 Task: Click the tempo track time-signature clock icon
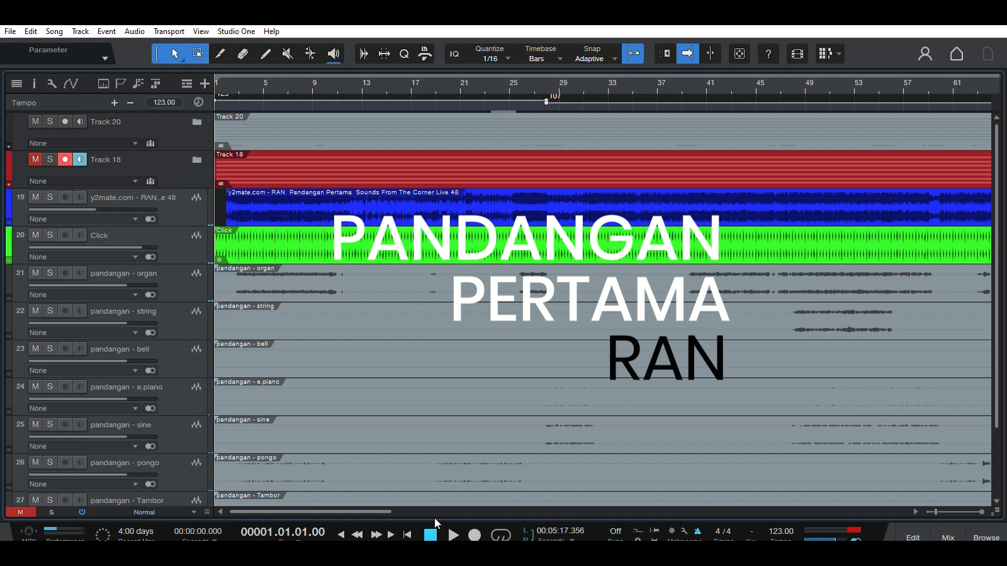click(x=198, y=103)
